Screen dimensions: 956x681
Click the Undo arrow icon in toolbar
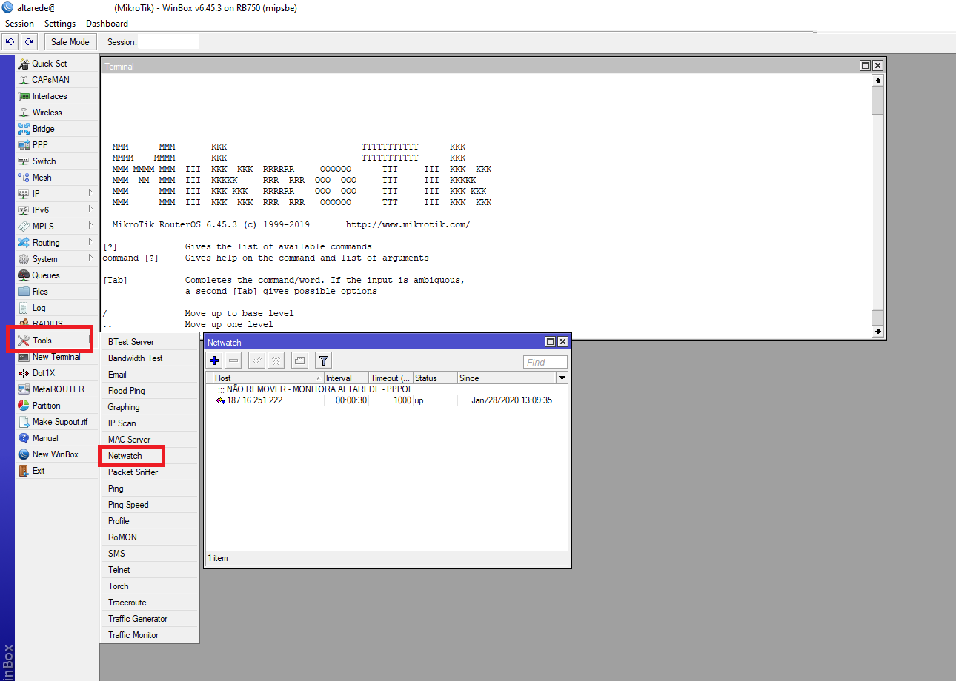coord(10,42)
